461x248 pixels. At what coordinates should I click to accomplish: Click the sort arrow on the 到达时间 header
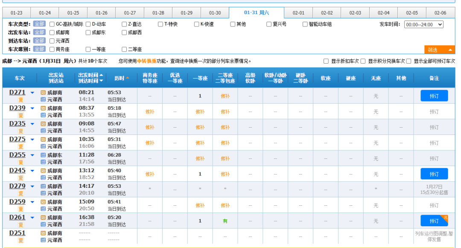coord(100,81)
